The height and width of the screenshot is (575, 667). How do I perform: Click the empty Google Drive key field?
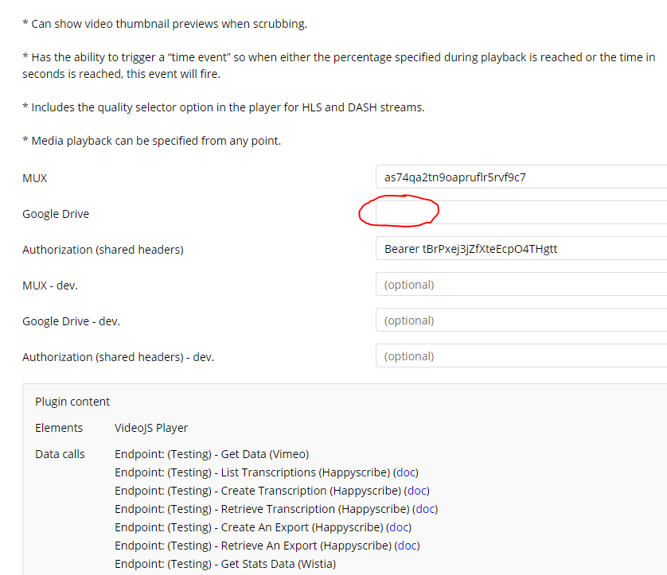point(521,212)
